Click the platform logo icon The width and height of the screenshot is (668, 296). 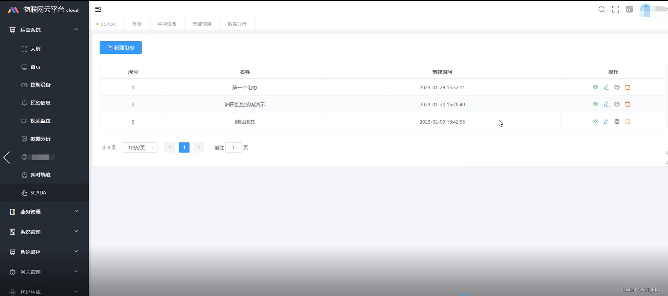pyautogui.click(x=13, y=10)
